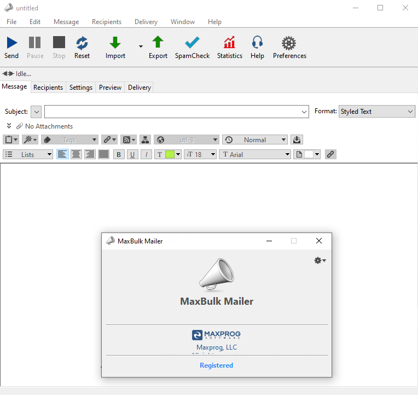Image resolution: width=418 pixels, height=395 pixels.
Task: Click the Registered link in About dialog
Action: 217,365
